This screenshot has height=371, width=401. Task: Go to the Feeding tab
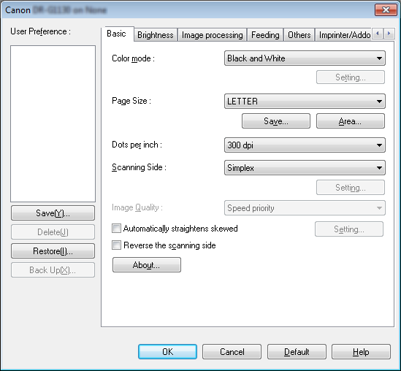[x=265, y=35]
